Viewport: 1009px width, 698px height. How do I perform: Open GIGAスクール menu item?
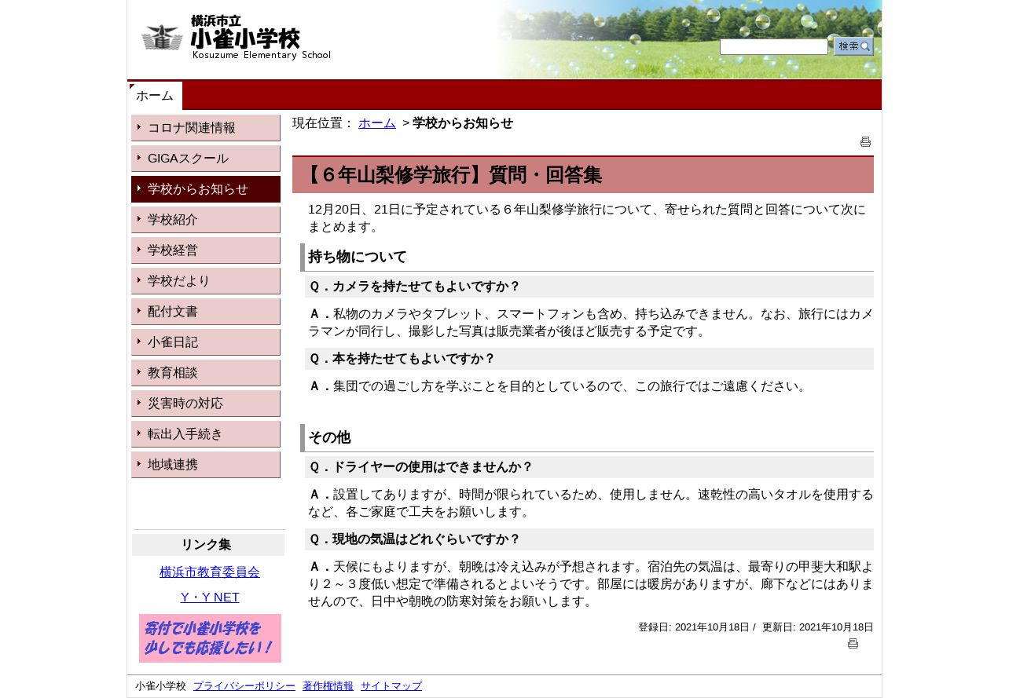click(206, 159)
